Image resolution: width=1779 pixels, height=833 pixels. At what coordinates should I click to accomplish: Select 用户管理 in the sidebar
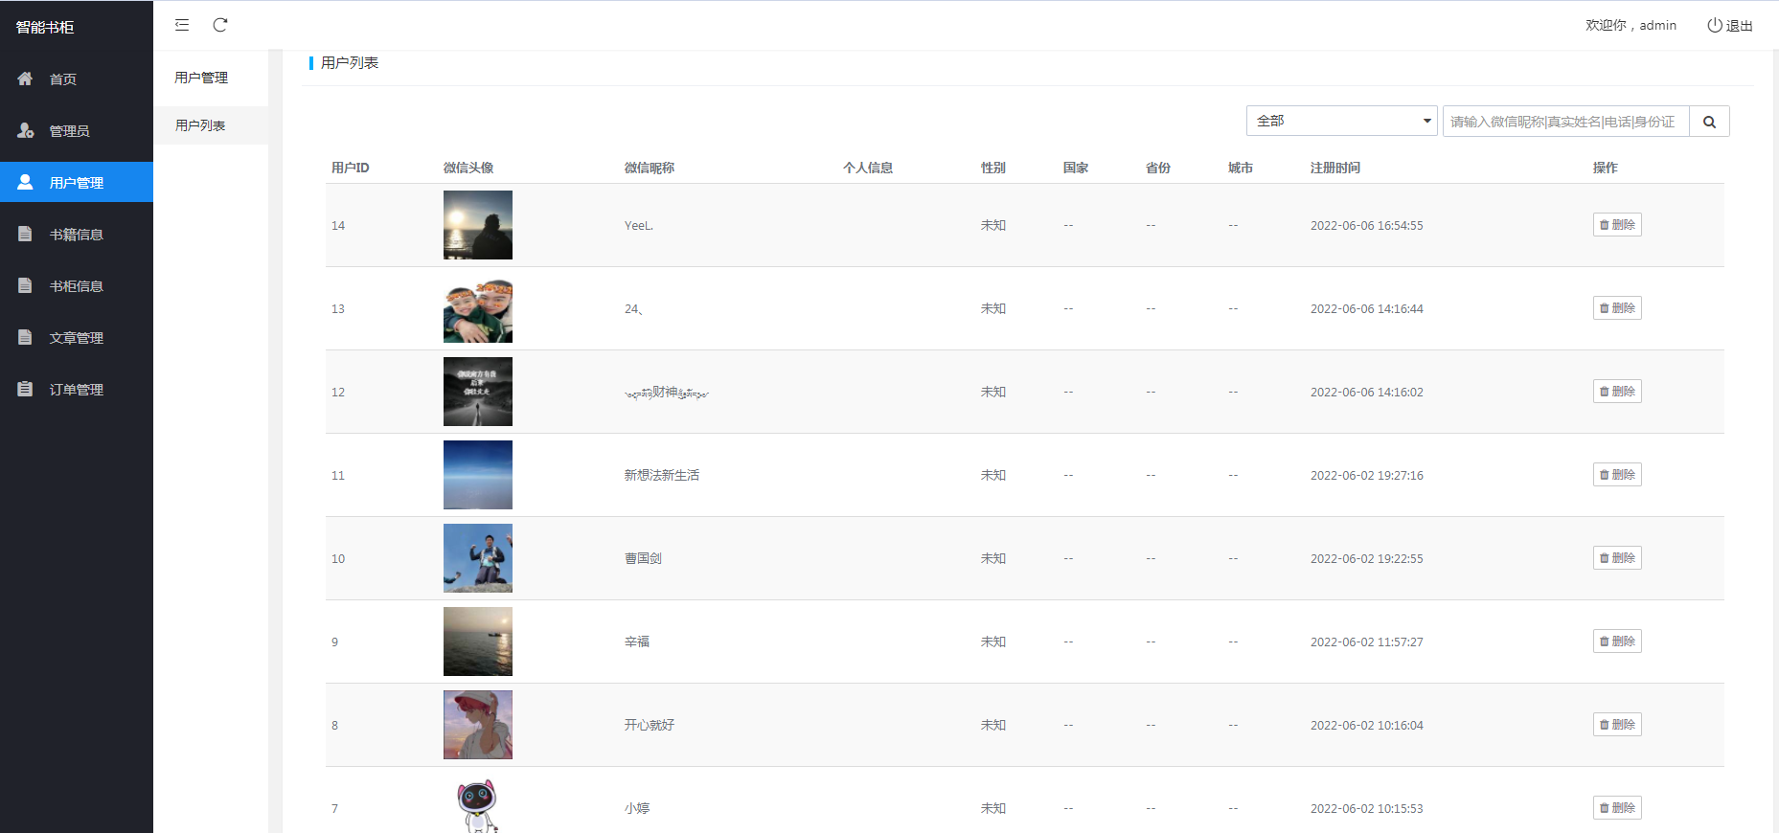click(76, 183)
